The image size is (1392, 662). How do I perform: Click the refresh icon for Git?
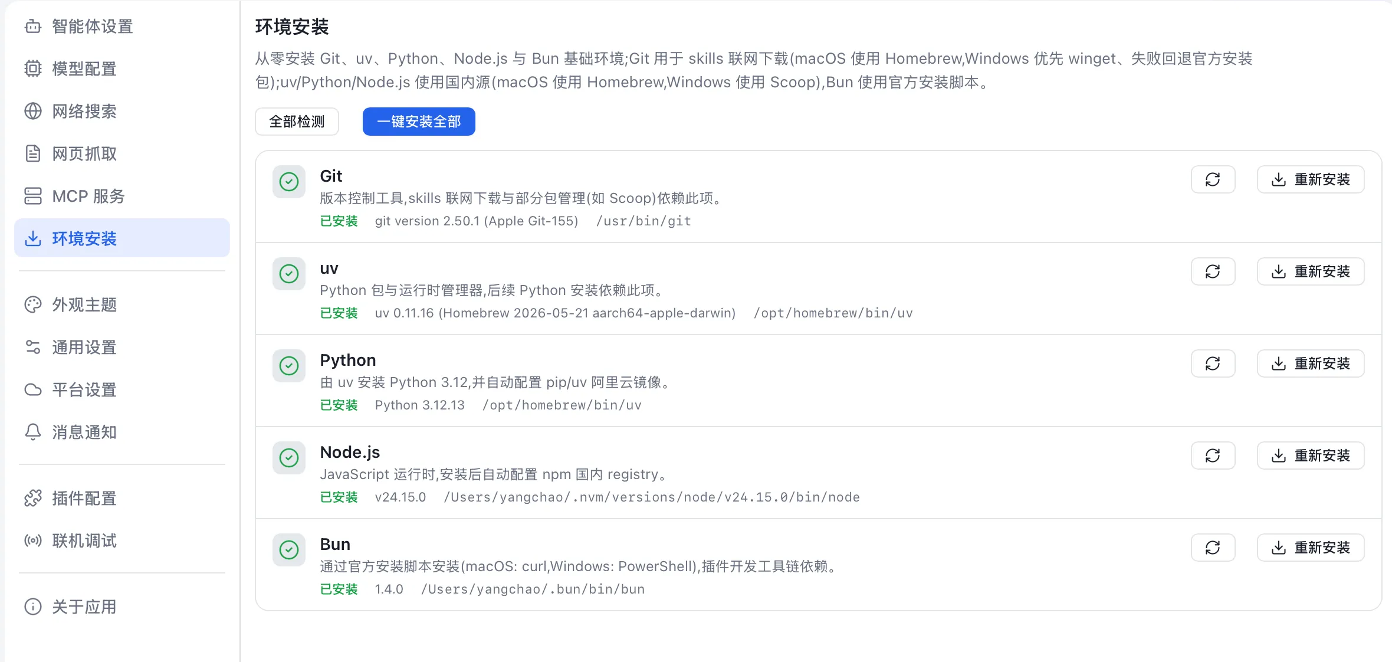tap(1213, 179)
